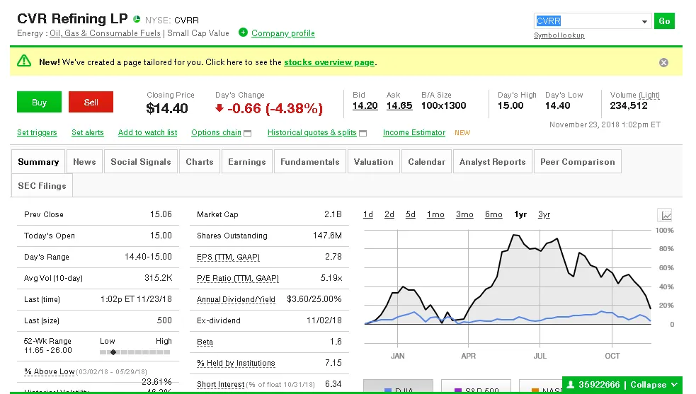Click the EPS (TTM, GAAP) label
Image resolution: width=696 pixels, height=394 pixels.
pos(228,257)
